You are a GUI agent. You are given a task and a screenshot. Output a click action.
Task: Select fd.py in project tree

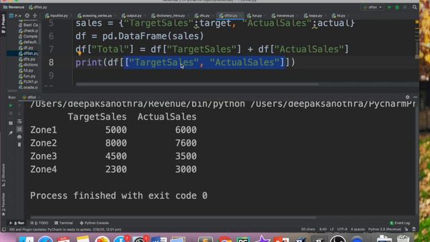coord(26,71)
